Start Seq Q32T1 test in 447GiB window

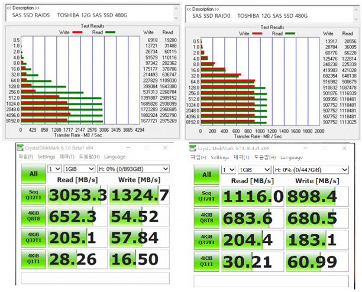tap(206, 196)
